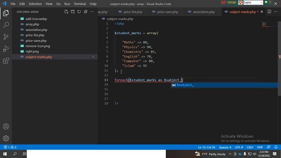The width and height of the screenshot is (281, 158).
Task: Click the taskbar clock showing 2:35 PM
Action: (264, 154)
